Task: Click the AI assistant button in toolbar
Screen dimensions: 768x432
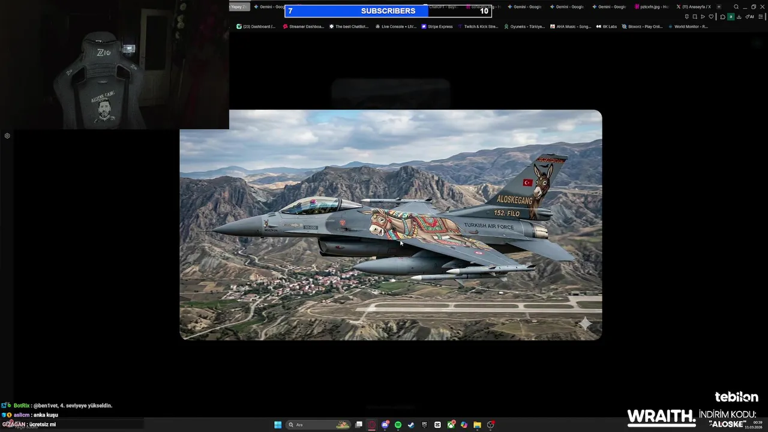Action: 749,17
